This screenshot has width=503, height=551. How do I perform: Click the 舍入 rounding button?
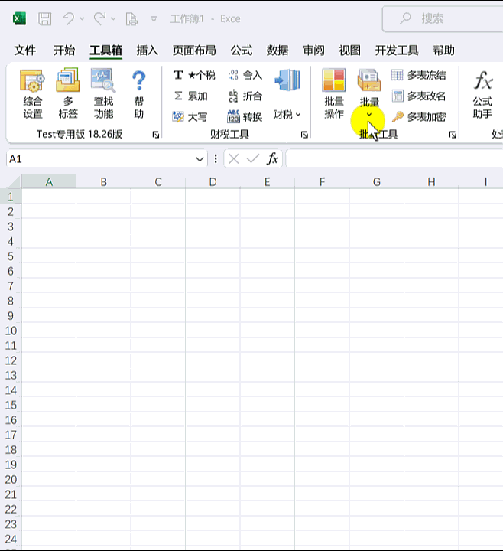click(245, 75)
